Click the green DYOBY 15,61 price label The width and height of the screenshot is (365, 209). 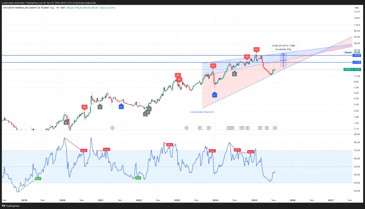[x=352, y=69]
